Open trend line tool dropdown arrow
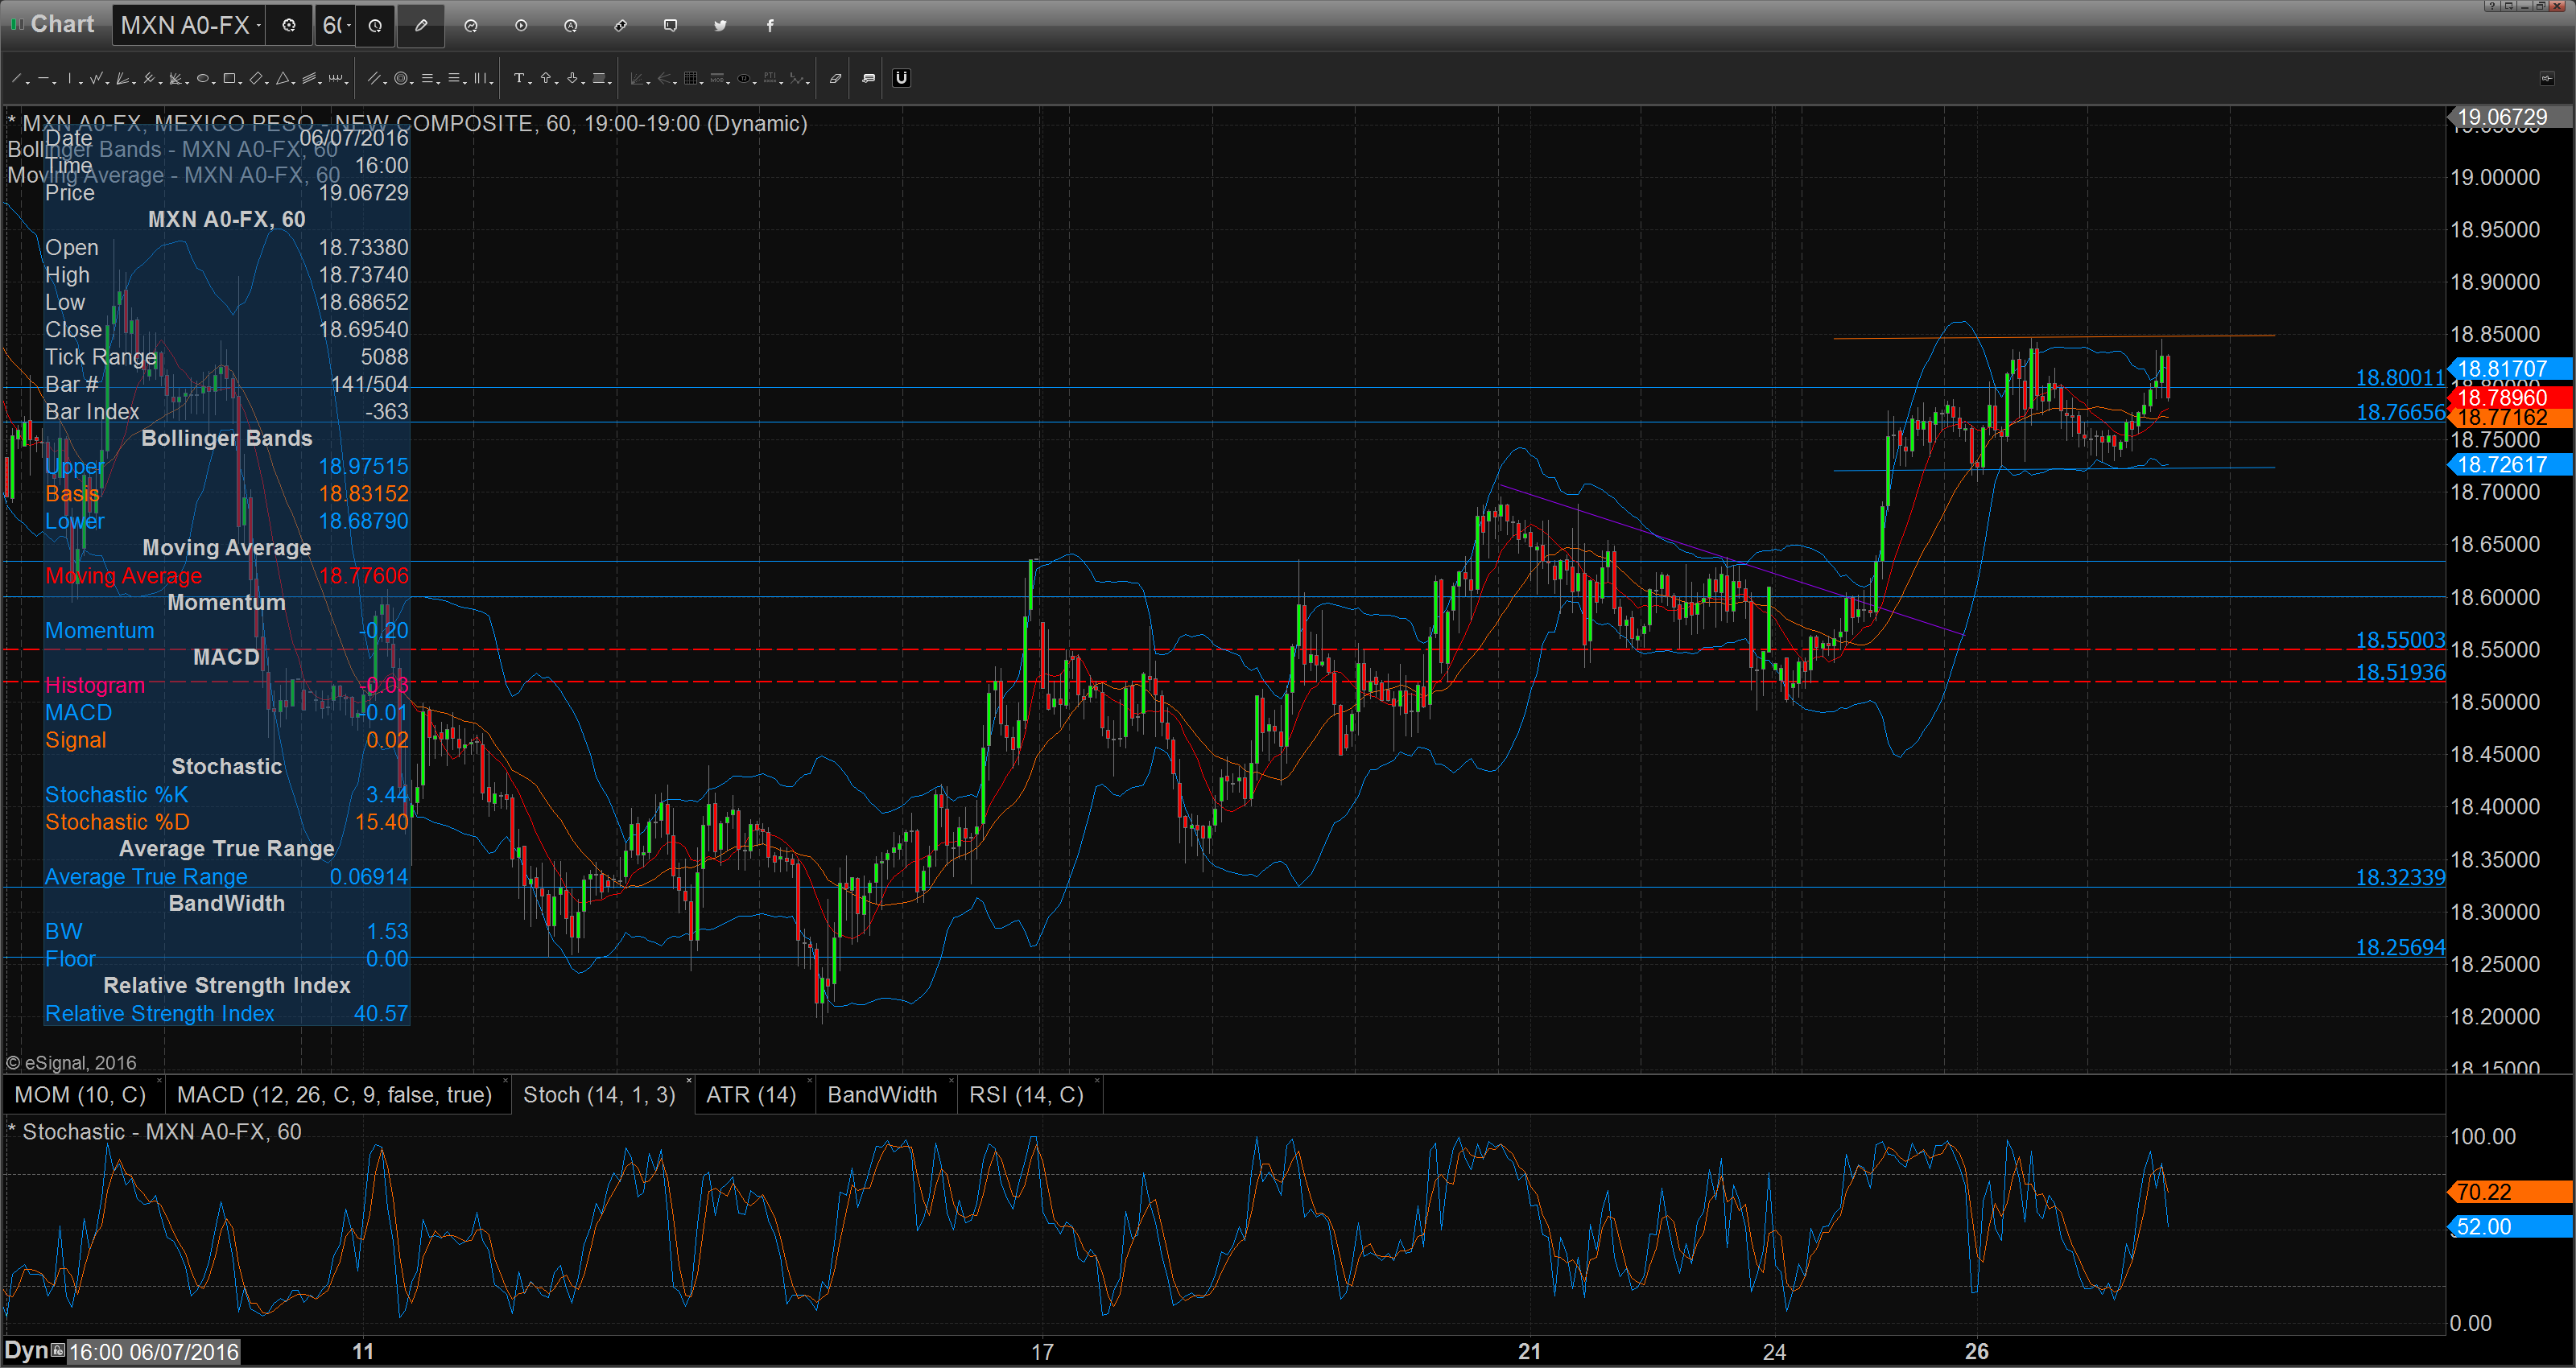 coord(28,82)
